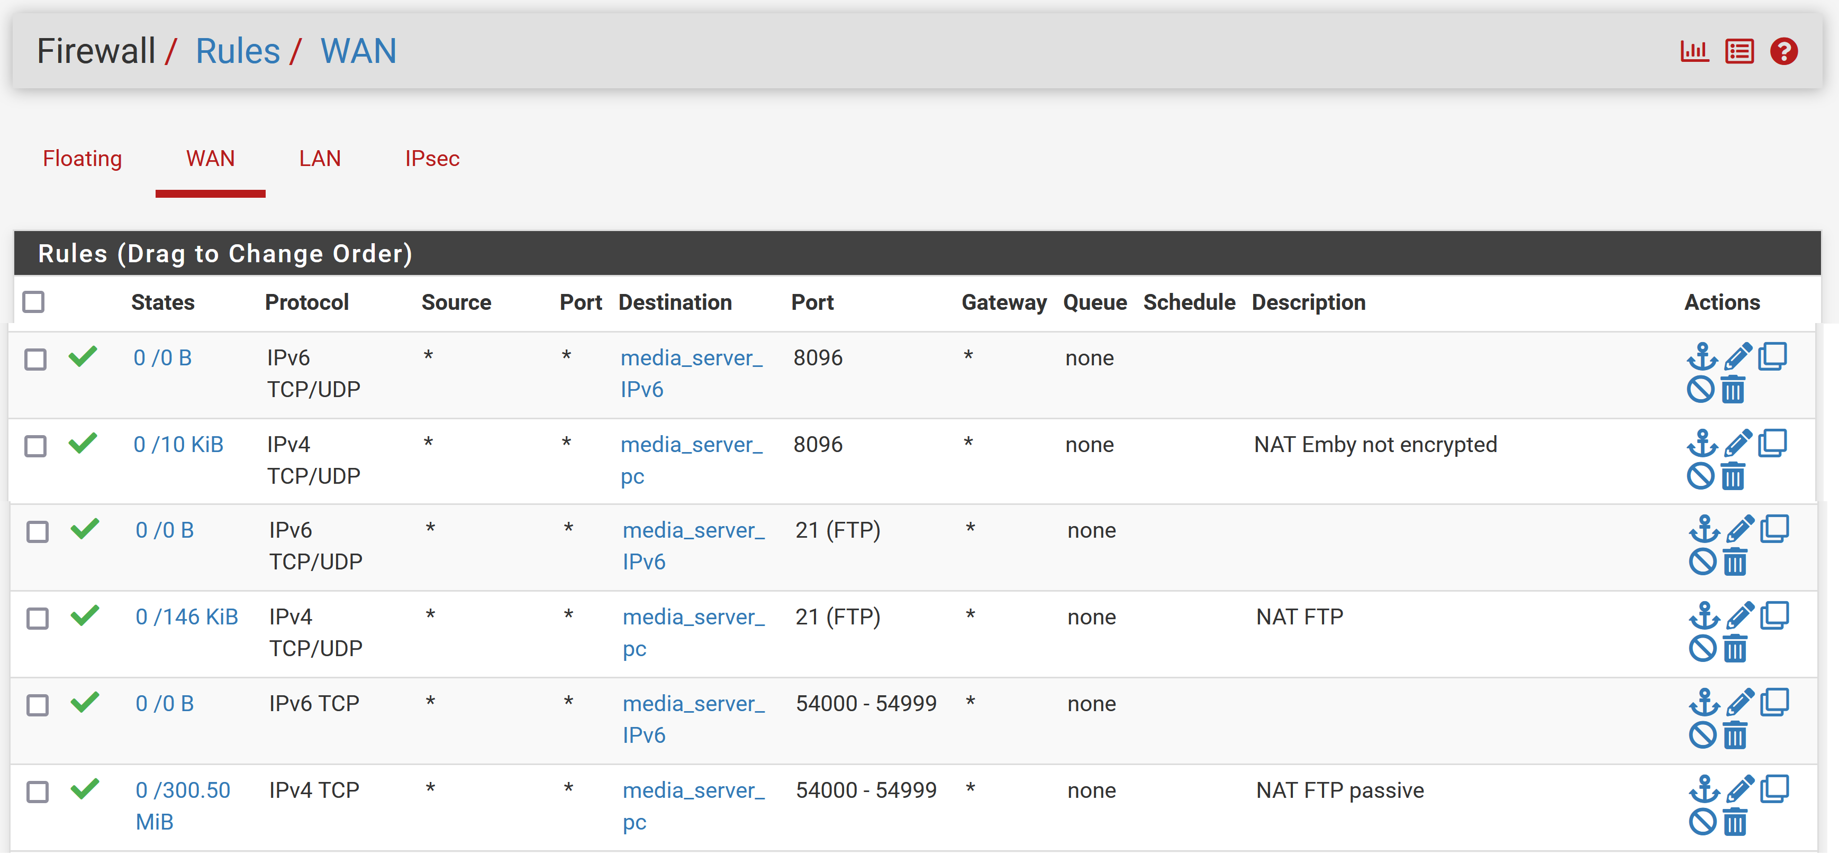Screen dimensions: 1839x856
Task: Open the IPsec tab
Action: 432,159
